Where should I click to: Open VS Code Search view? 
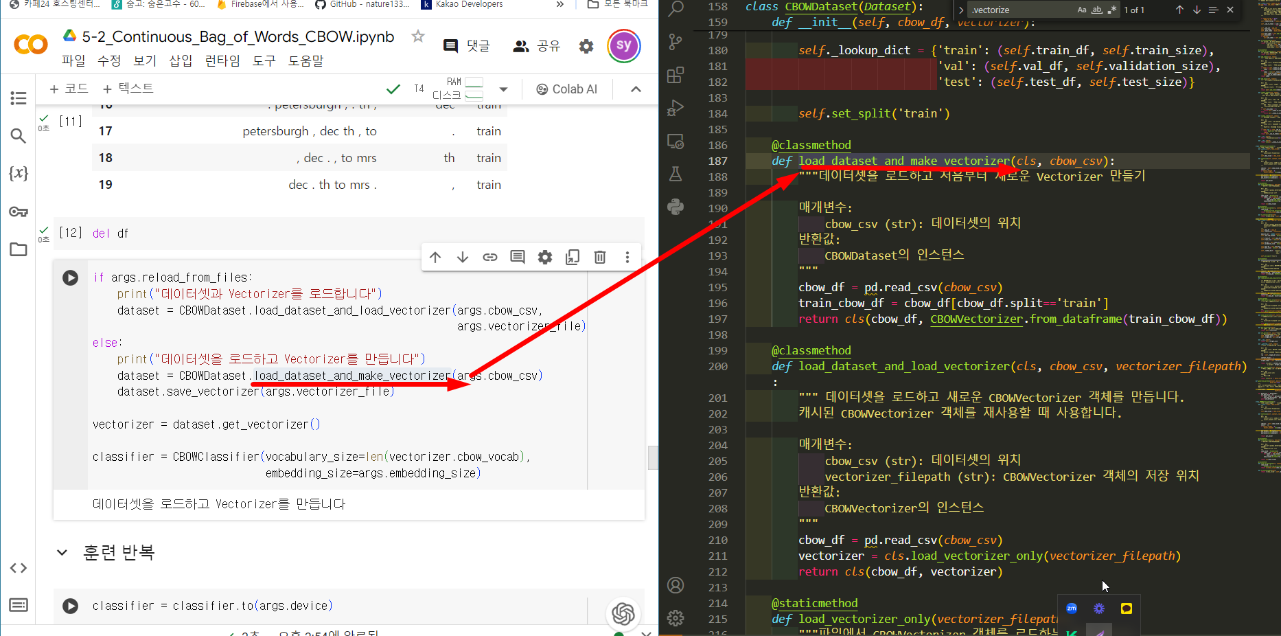click(x=676, y=8)
